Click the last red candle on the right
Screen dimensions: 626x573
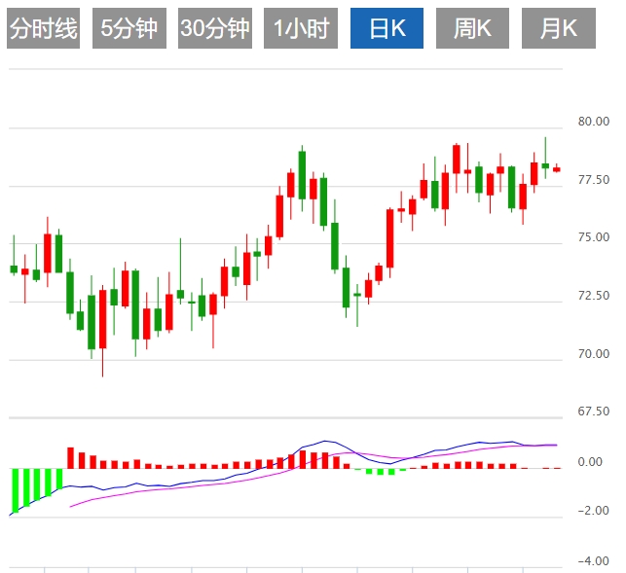tap(557, 169)
